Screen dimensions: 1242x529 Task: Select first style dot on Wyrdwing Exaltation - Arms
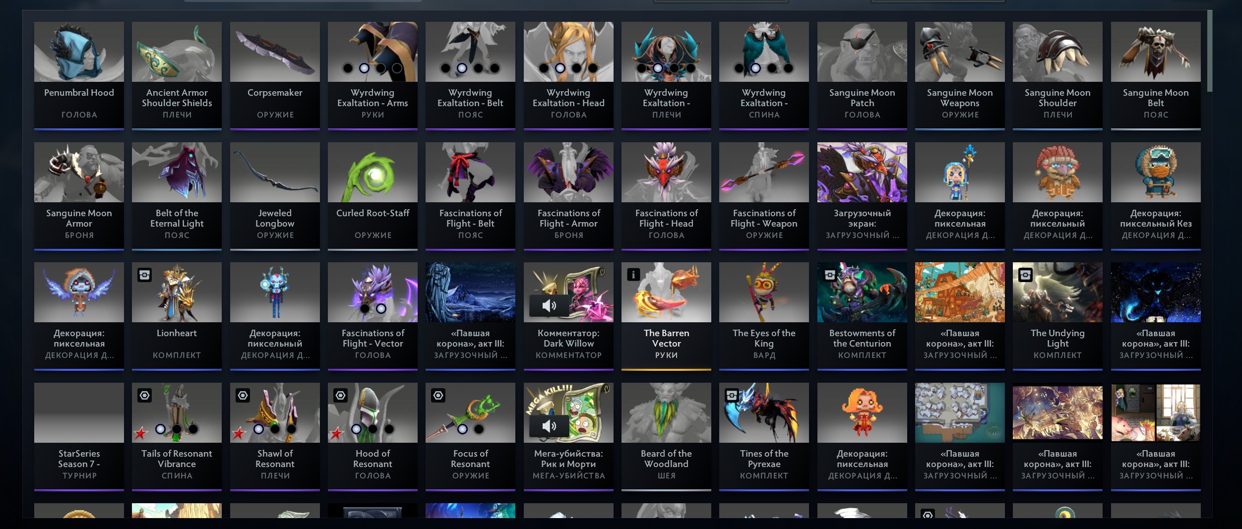coord(348,68)
